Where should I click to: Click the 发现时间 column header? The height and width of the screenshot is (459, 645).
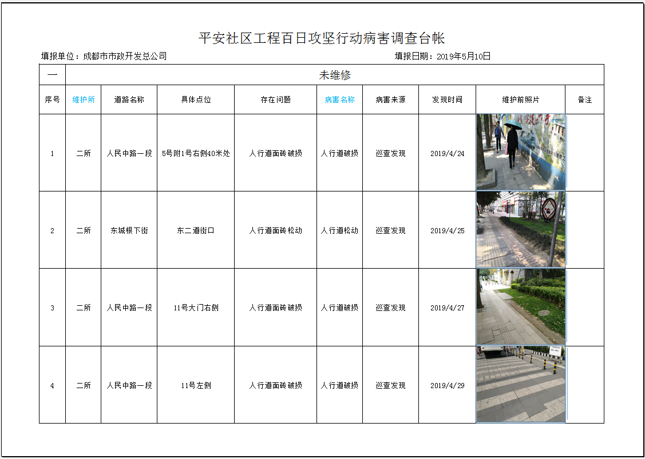click(447, 99)
